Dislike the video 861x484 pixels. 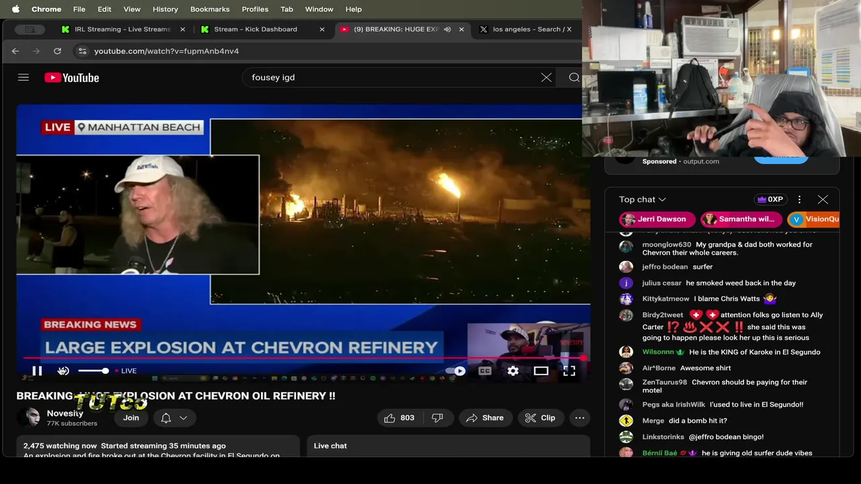pyautogui.click(x=437, y=417)
